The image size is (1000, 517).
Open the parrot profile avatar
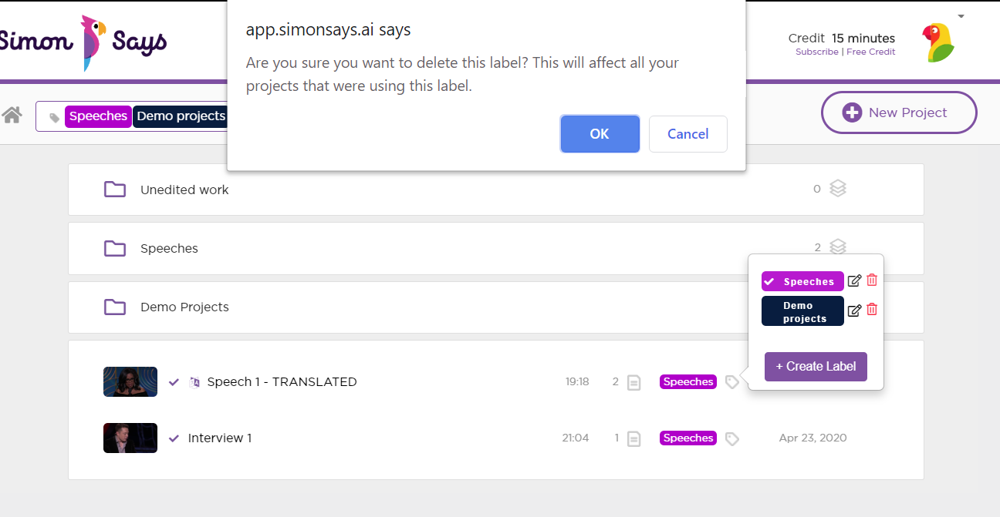point(938,42)
